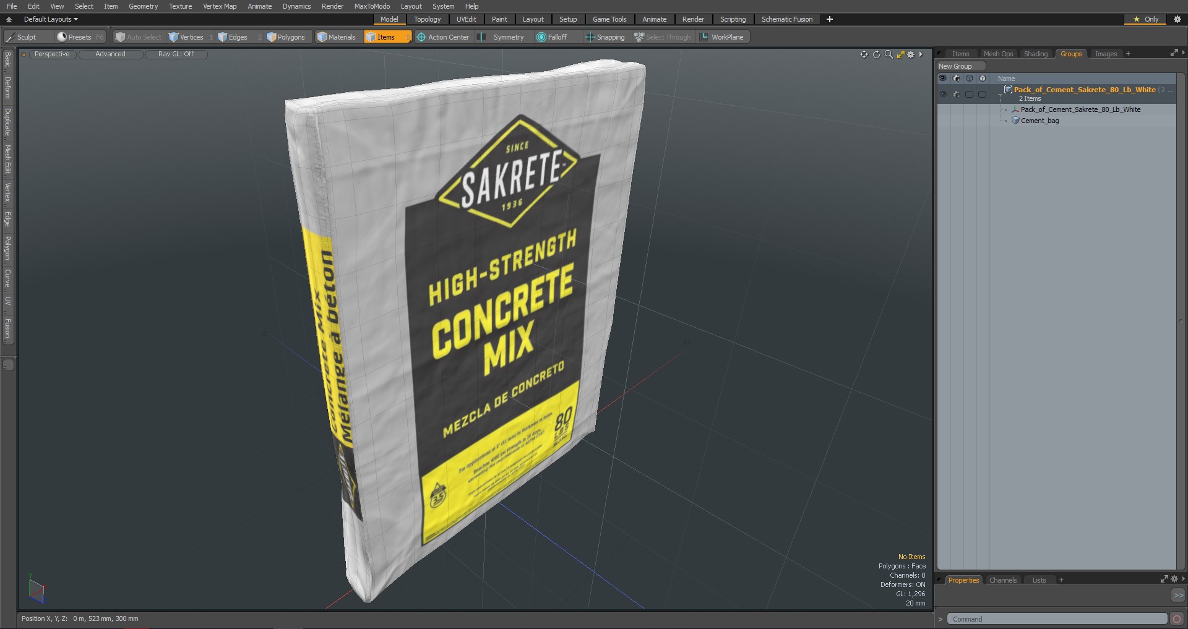Enable Auto Select mode
This screenshot has height=629, width=1188.
tap(139, 37)
